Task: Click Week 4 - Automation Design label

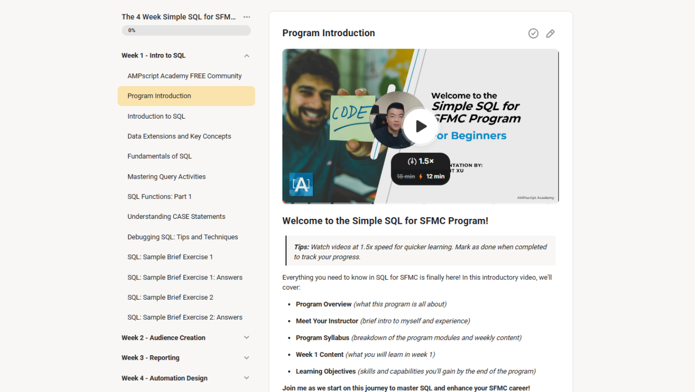Action: (164, 378)
